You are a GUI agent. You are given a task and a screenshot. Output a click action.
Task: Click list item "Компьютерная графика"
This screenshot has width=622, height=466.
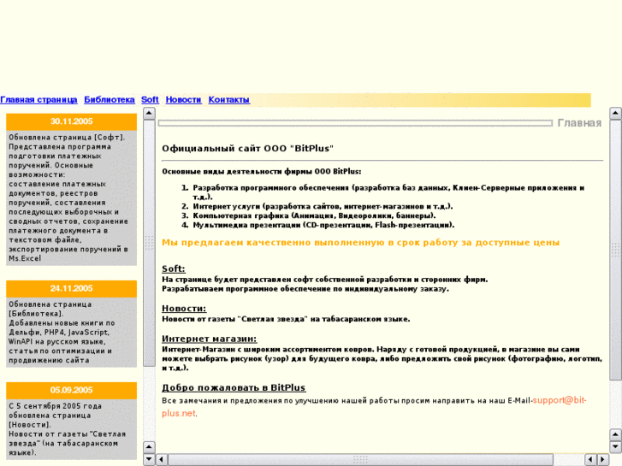coord(314,215)
